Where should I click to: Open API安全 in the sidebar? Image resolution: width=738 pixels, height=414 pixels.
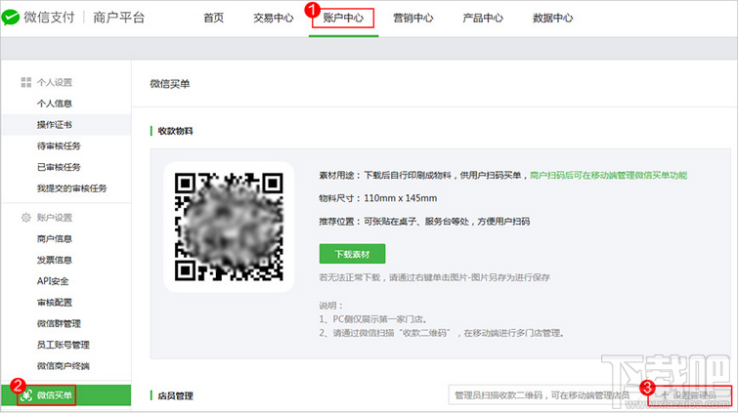pos(53,281)
